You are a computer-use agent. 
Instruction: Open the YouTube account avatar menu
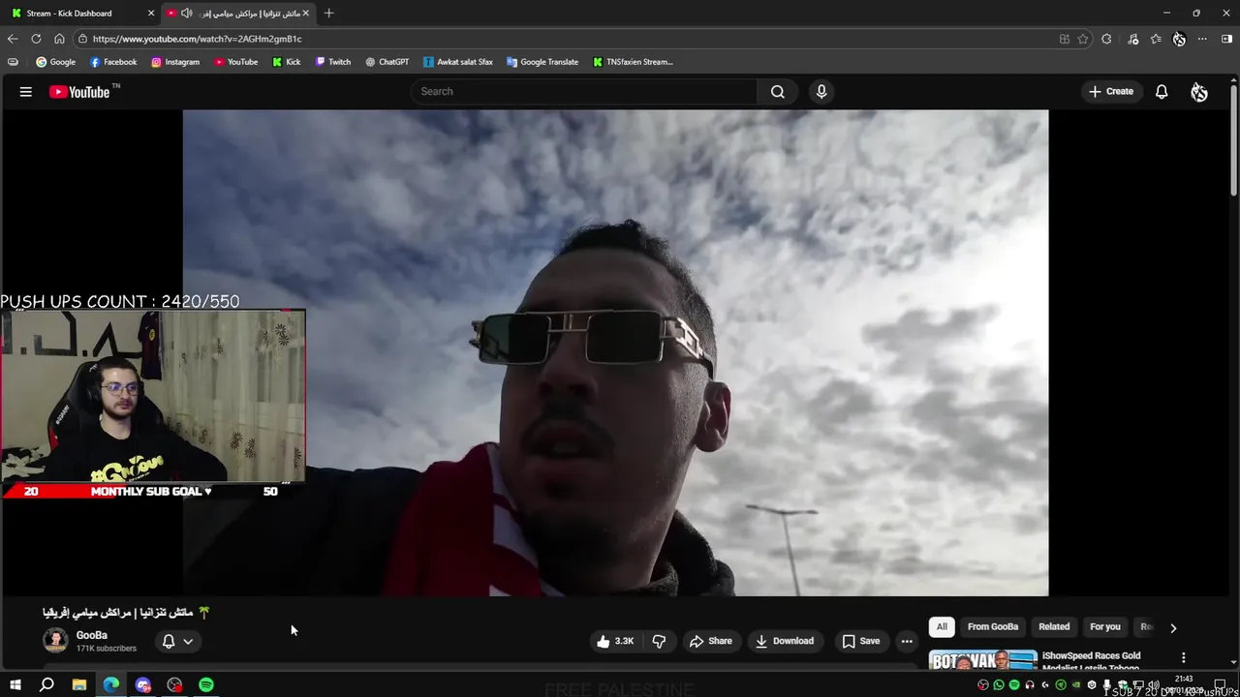pos(1199,92)
